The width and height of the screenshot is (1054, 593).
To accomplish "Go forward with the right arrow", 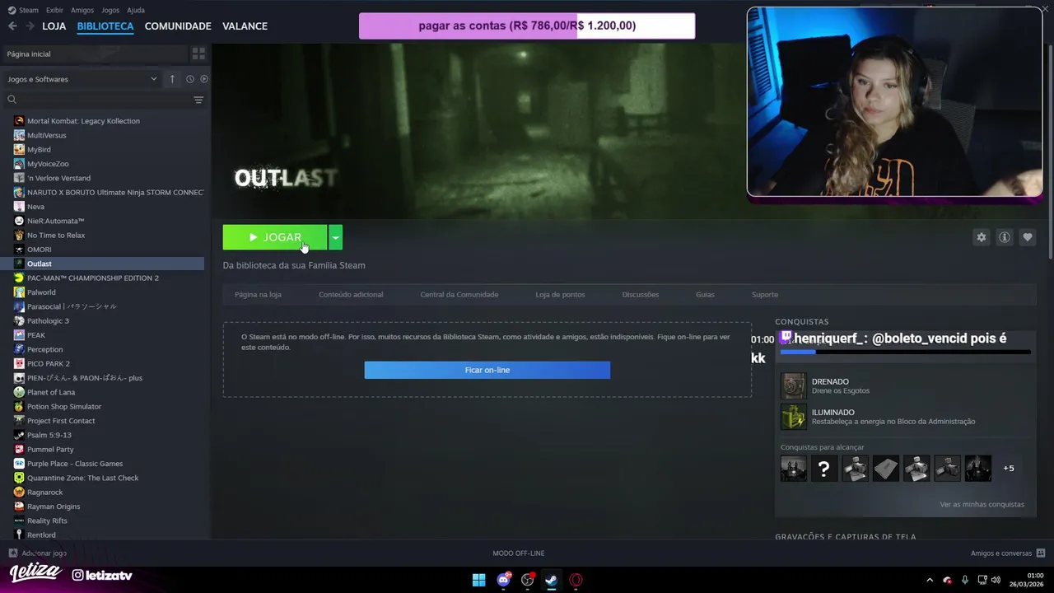I will tap(30, 26).
